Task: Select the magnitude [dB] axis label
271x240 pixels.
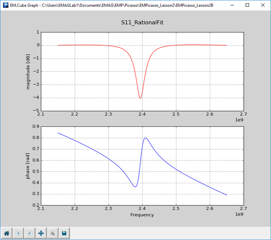Action: coord(28,72)
